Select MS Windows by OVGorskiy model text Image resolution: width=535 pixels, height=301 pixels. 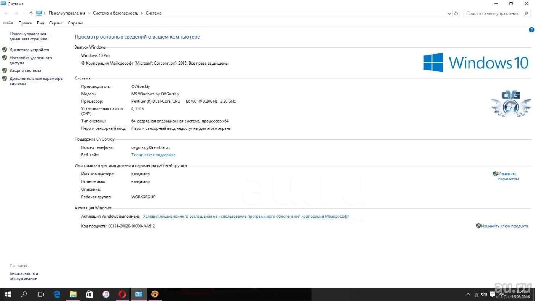(x=155, y=94)
